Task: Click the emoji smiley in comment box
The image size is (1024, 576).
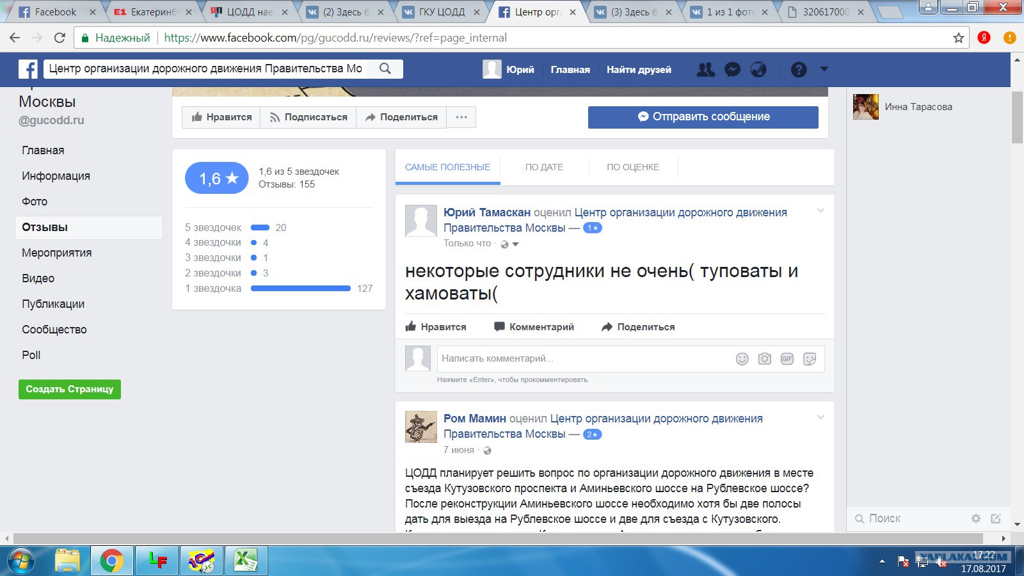Action: tap(742, 359)
